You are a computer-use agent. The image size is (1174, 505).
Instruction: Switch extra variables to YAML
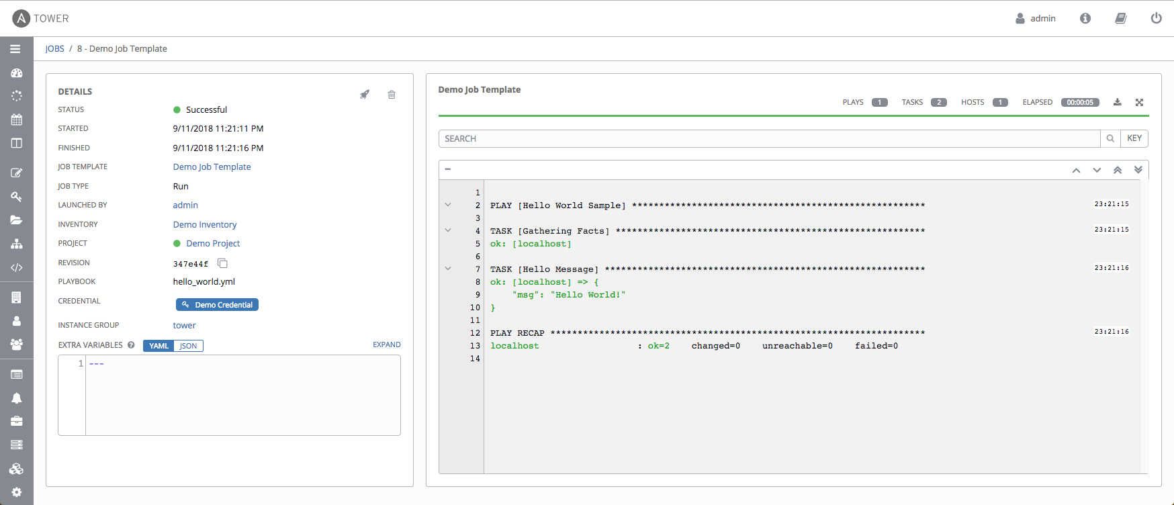[159, 346]
